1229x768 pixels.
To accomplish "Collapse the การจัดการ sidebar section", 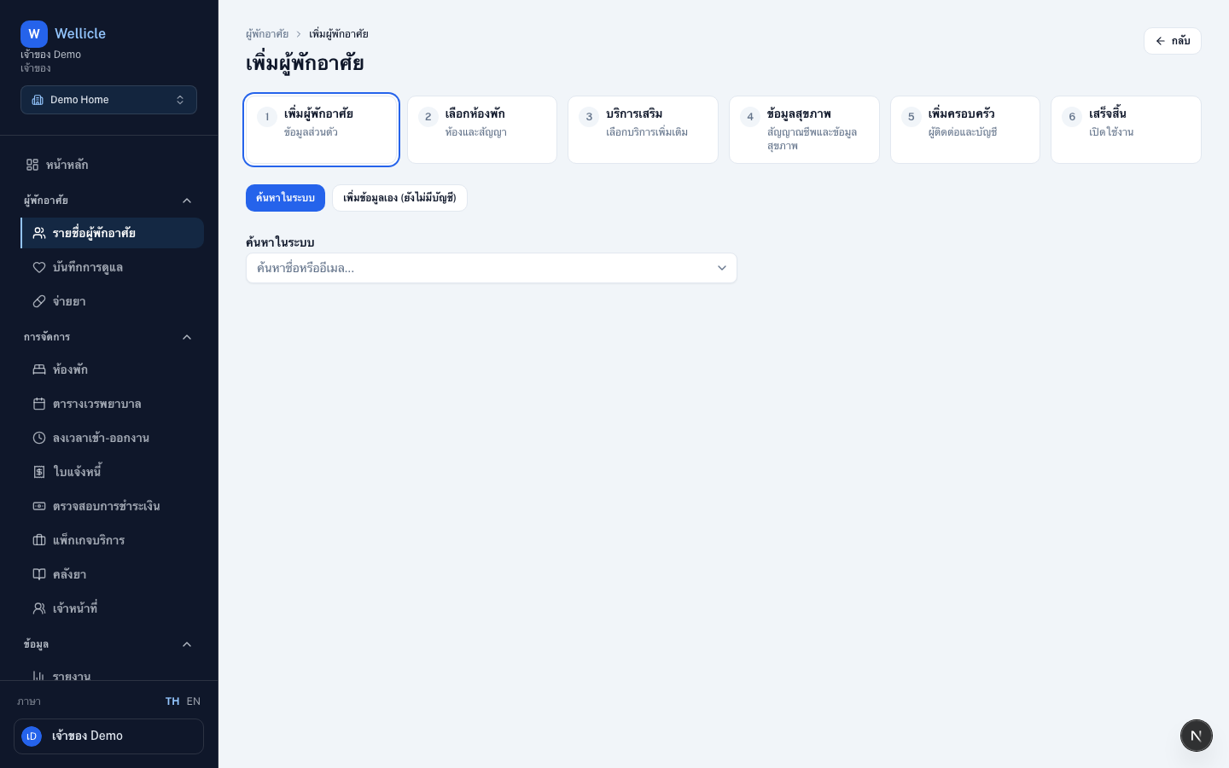I will click(108, 337).
